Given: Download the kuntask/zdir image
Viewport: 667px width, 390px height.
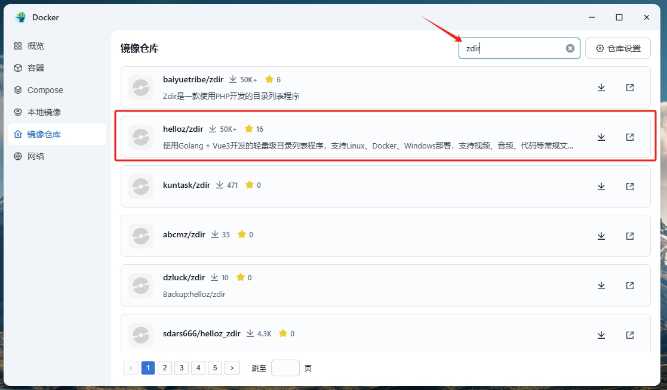Looking at the screenshot, I should click(601, 187).
